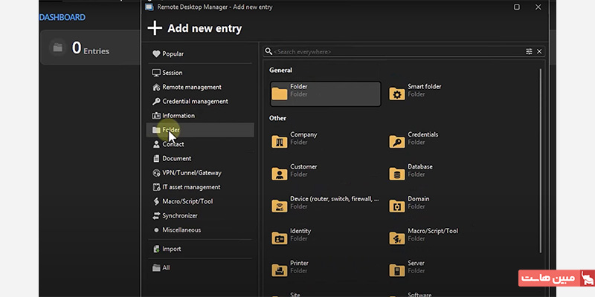Pick the Customer folder icon
Viewport: 595px width, 297px height.
(280, 174)
